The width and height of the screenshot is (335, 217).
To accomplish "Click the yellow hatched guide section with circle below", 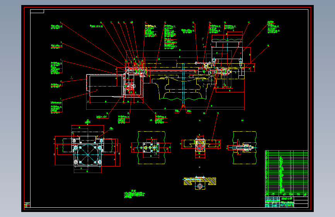I will tap(200, 183).
